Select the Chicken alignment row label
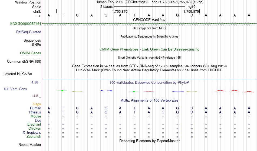The image size is (257, 151). (35, 129)
